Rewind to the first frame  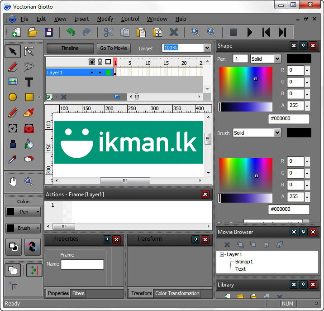click(x=266, y=32)
